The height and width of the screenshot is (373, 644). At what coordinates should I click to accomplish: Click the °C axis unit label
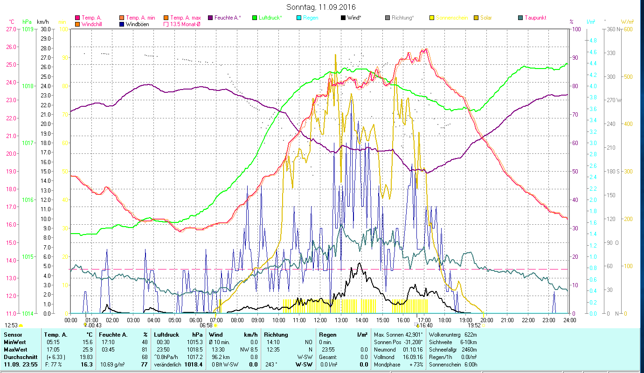(12, 22)
